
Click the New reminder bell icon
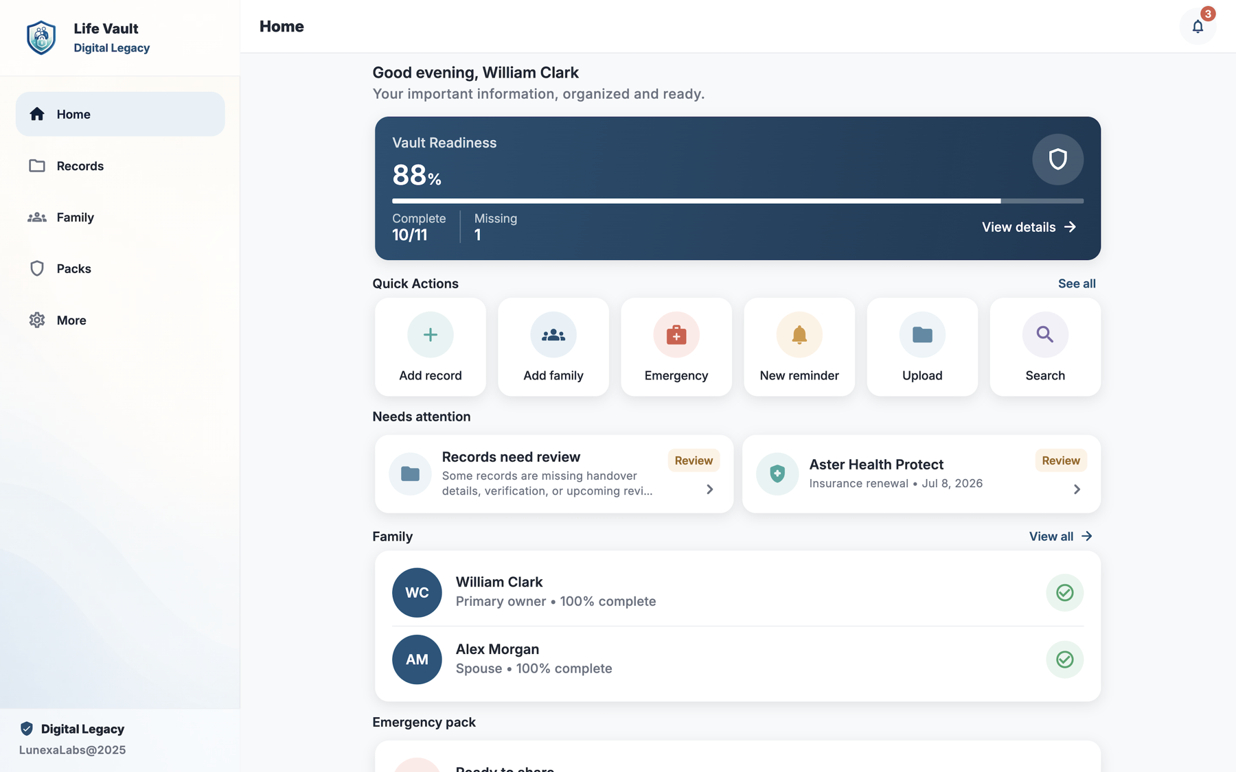[799, 335]
